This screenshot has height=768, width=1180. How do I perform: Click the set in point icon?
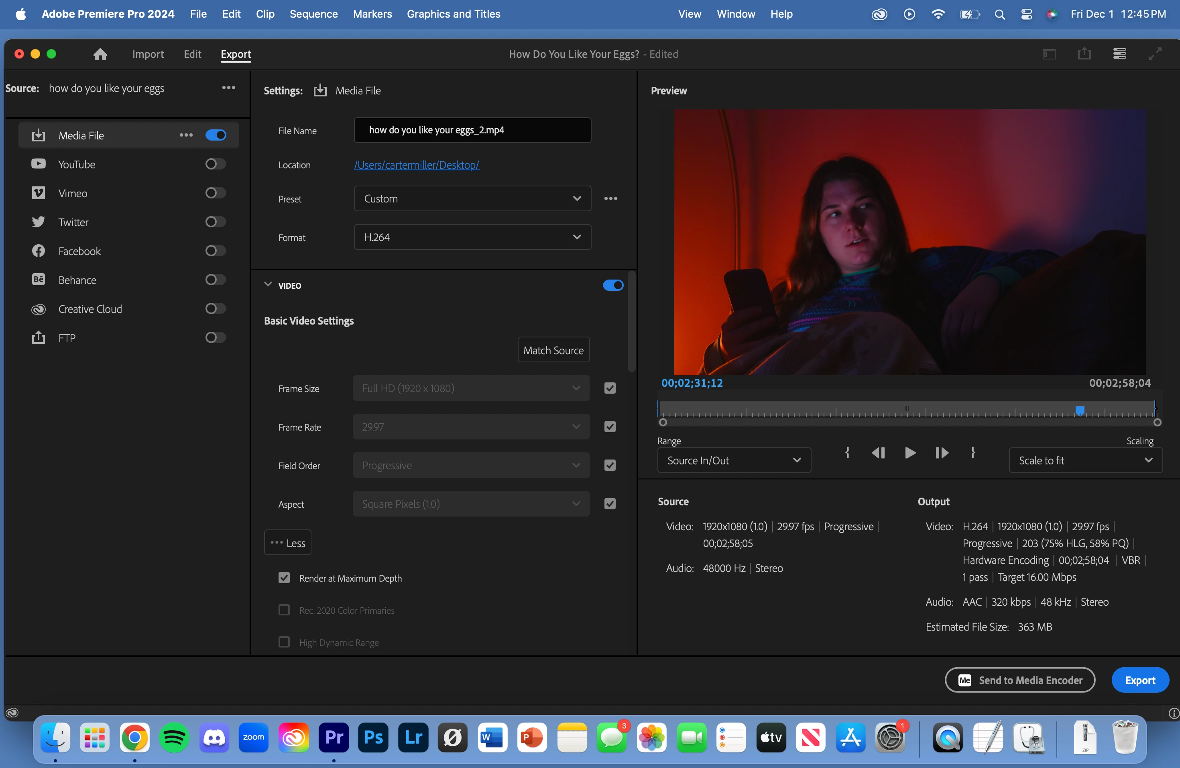pos(847,453)
